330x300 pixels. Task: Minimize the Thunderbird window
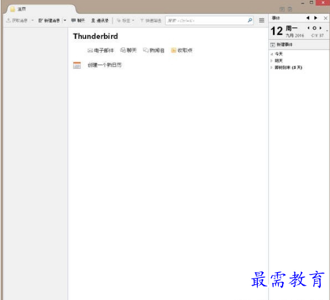(x=303, y=3)
